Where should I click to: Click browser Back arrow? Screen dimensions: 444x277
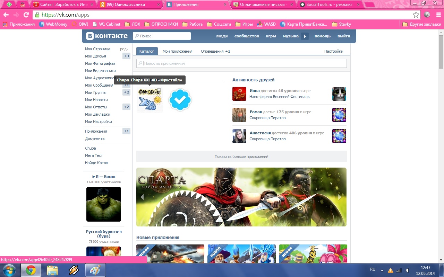[x=6, y=15]
